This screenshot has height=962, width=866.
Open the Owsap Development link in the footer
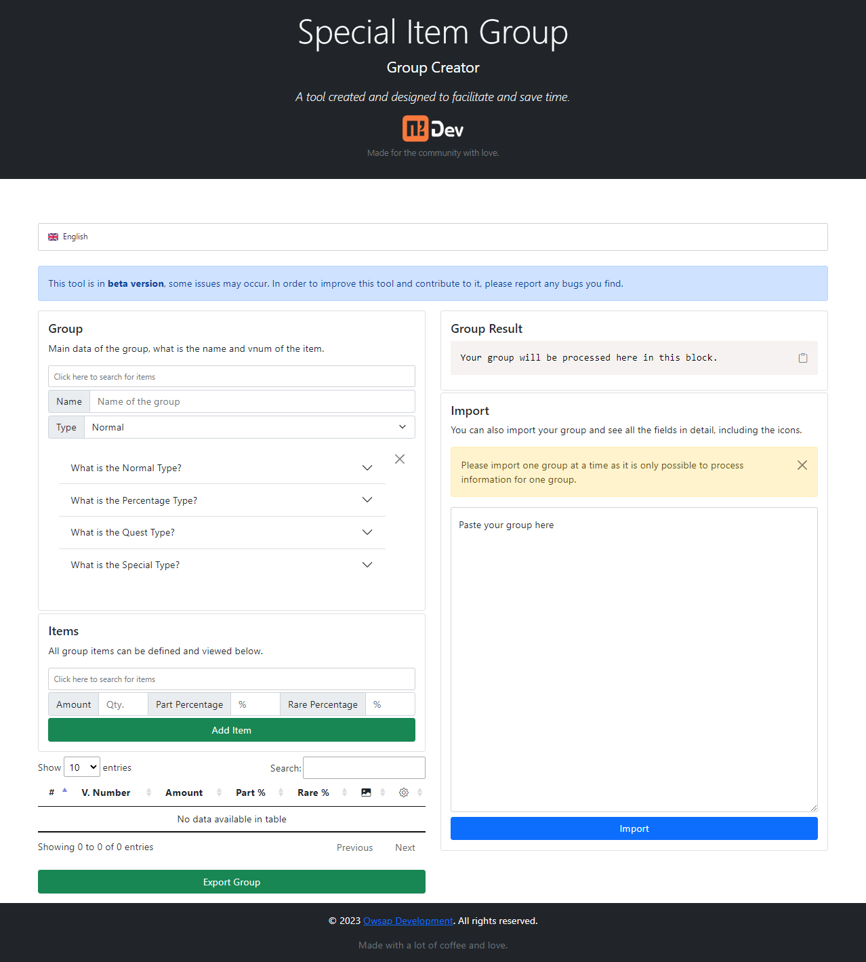click(407, 921)
